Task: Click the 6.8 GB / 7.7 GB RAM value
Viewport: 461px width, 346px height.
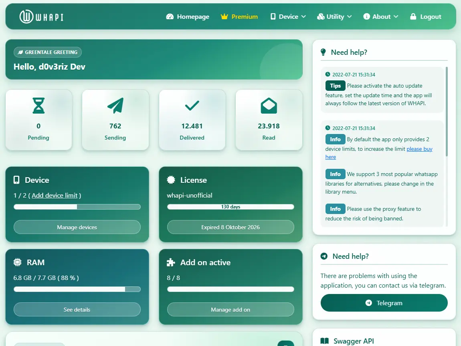Action: 46,278
